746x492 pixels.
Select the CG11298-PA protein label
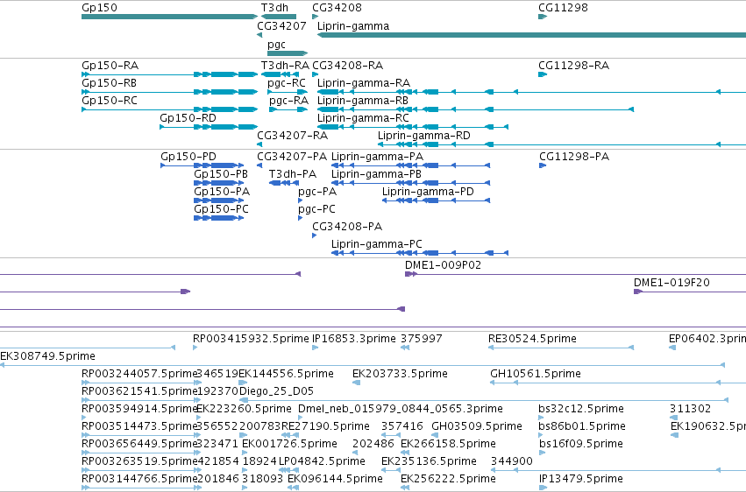tap(574, 157)
